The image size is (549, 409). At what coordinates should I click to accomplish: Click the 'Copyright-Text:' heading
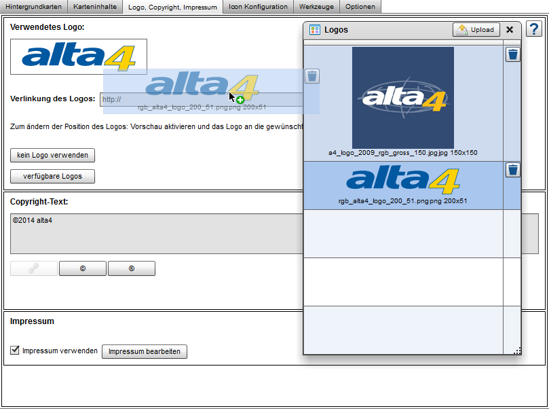coord(39,202)
